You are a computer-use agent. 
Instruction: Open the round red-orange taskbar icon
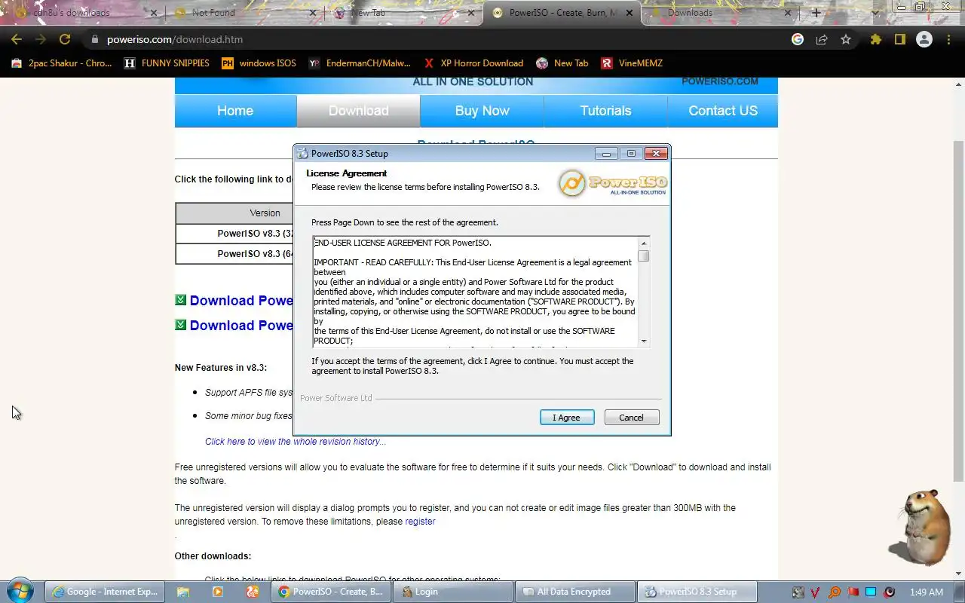point(253,592)
